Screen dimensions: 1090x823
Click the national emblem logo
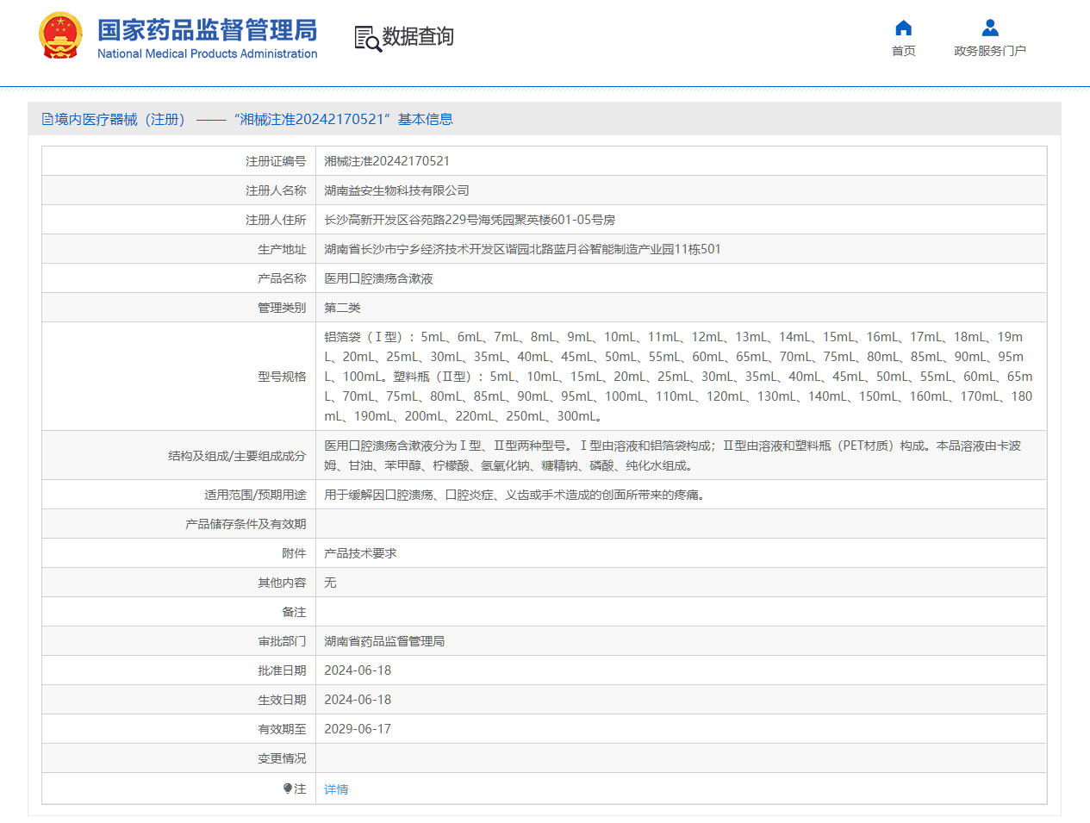point(60,35)
